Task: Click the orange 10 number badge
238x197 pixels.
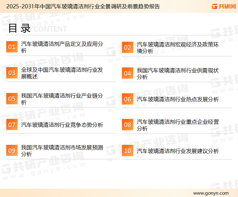Action: [x=128, y=151]
